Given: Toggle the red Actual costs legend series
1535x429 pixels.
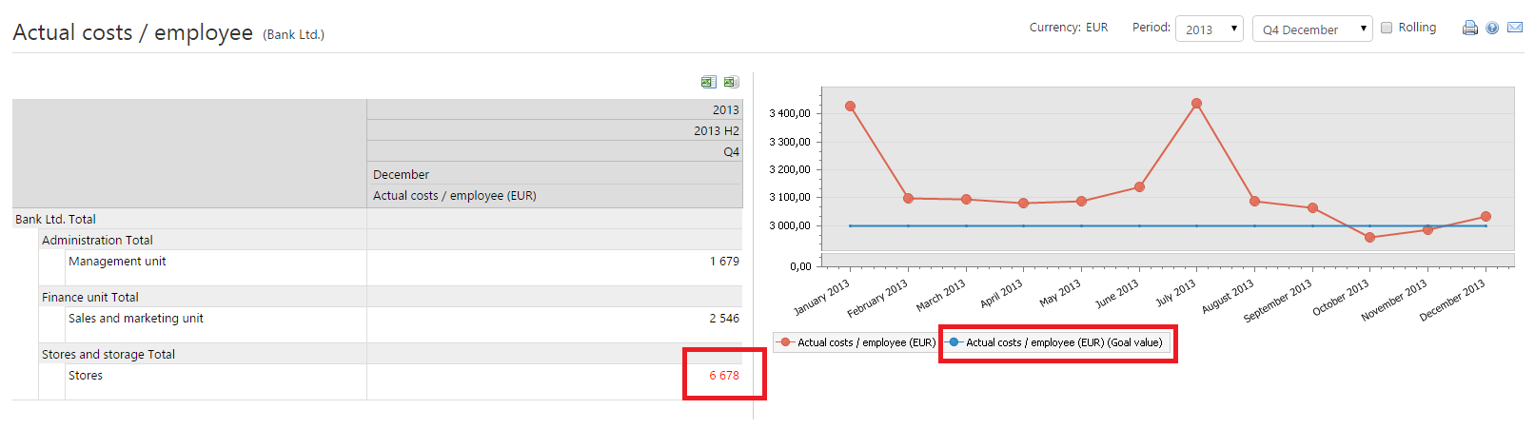Looking at the screenshot, I should (856, 342).
